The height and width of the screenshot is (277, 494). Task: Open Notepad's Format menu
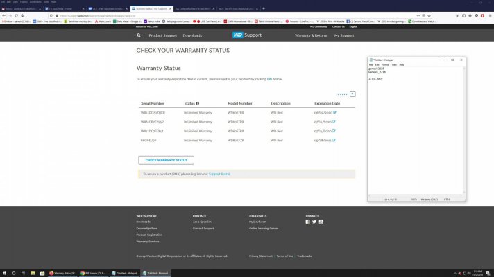[385, 65]
